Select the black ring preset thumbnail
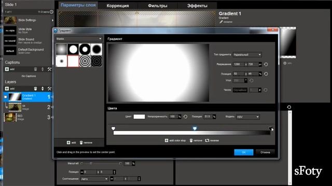Viewport: 332px width, 186px height. (85, 49)
